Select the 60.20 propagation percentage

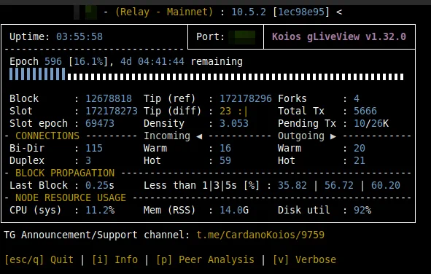[x=386, y=185]
